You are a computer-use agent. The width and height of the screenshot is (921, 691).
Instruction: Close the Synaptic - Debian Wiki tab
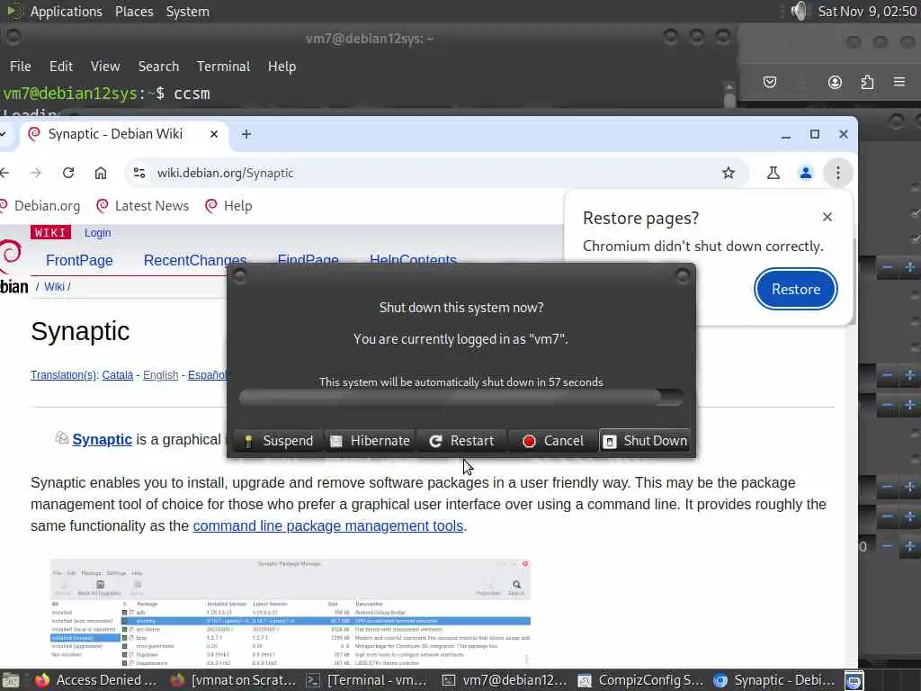pos(214,135)
